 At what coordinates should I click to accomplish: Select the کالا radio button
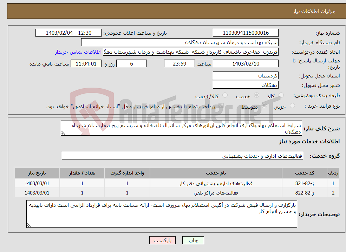pos(281,95)
